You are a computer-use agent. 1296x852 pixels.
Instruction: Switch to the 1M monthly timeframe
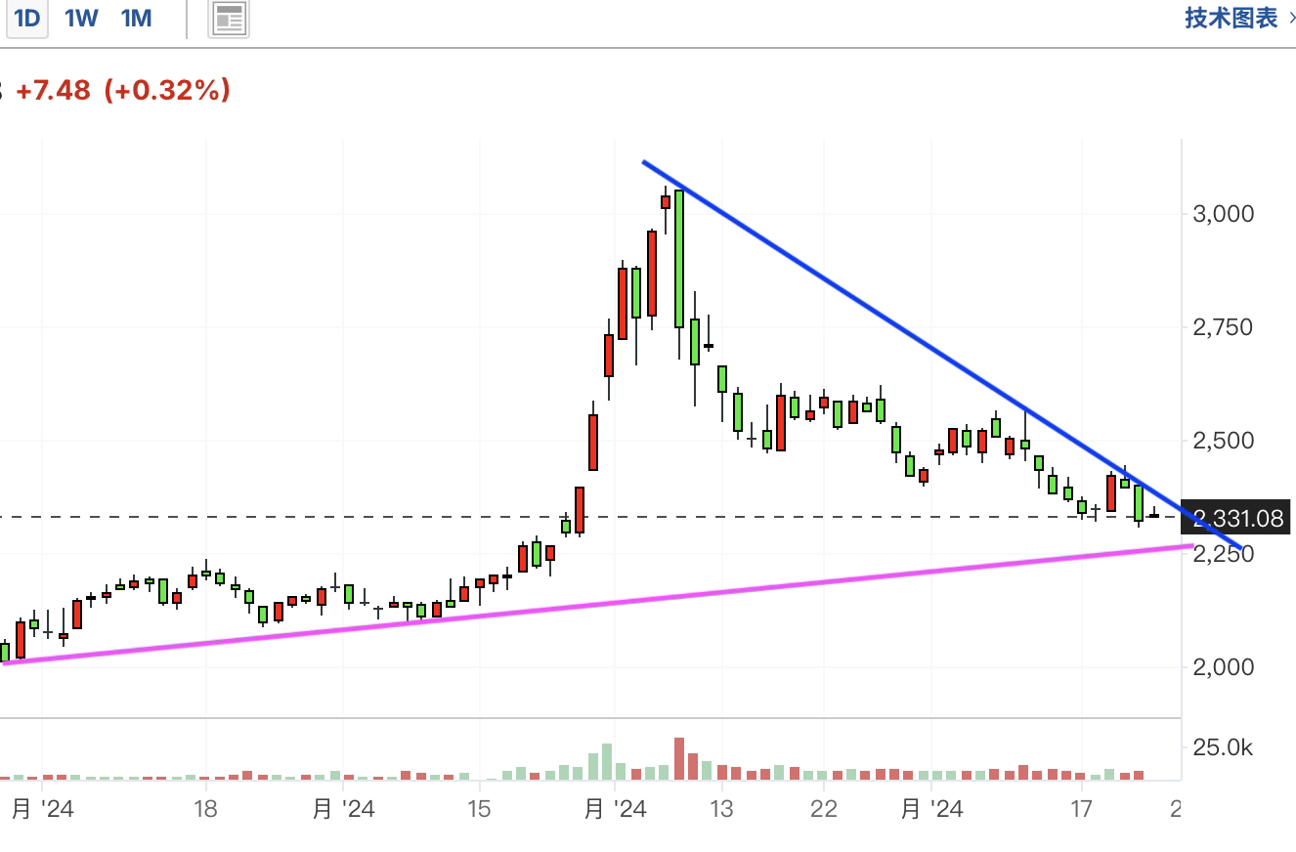click(137, 19)
